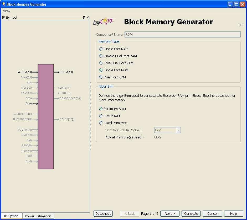Click the title bar lightbulb icon

(x=3, y=4)
